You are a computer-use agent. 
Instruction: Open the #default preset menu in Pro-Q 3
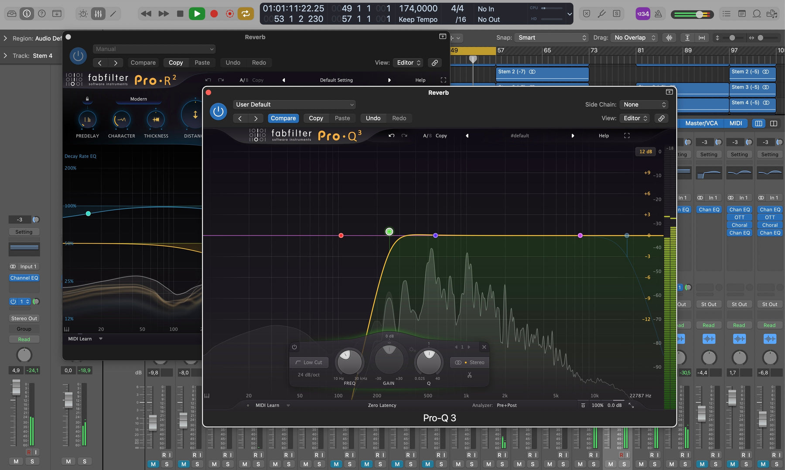(x=519, y=136)
